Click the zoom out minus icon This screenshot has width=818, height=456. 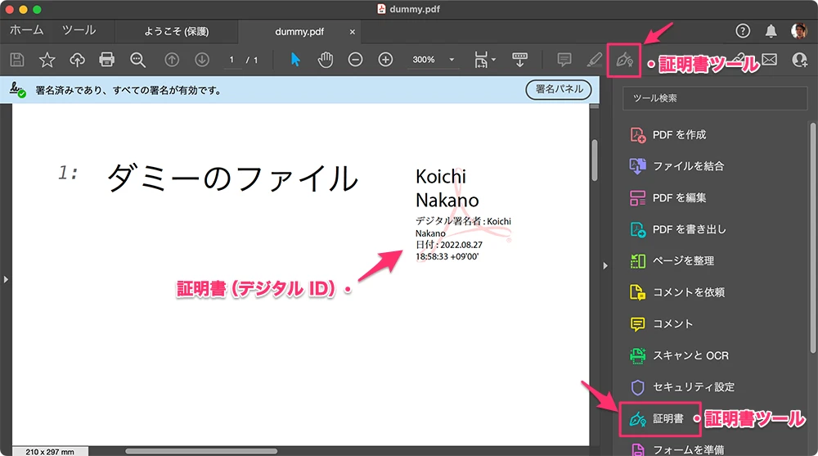(355, 60)
